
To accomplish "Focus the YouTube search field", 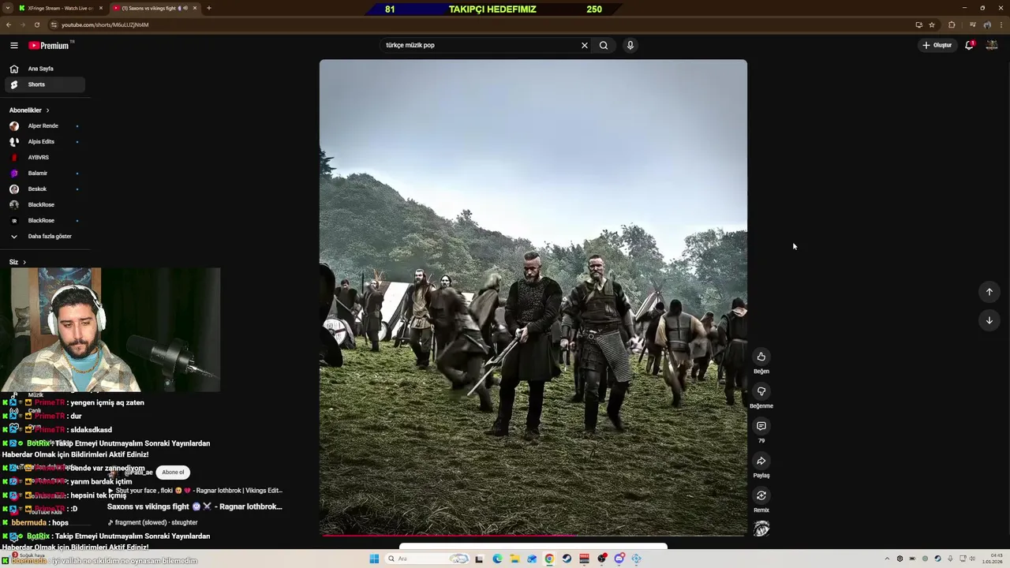I will point(481,45).
